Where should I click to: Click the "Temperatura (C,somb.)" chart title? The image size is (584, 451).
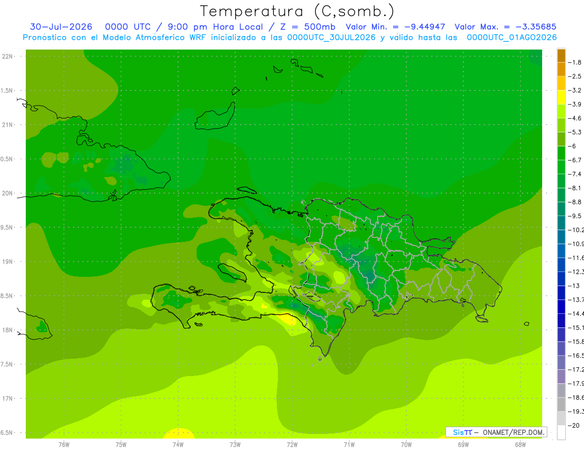(x=297, y=12)
